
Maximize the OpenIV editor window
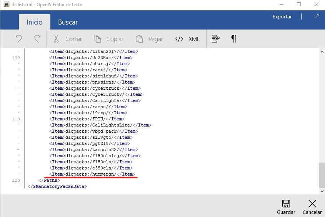(299, 4)
